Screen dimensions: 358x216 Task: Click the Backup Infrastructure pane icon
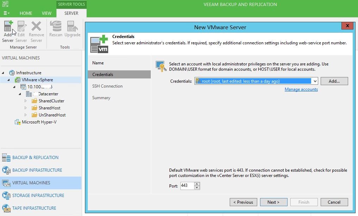point(6,170)
